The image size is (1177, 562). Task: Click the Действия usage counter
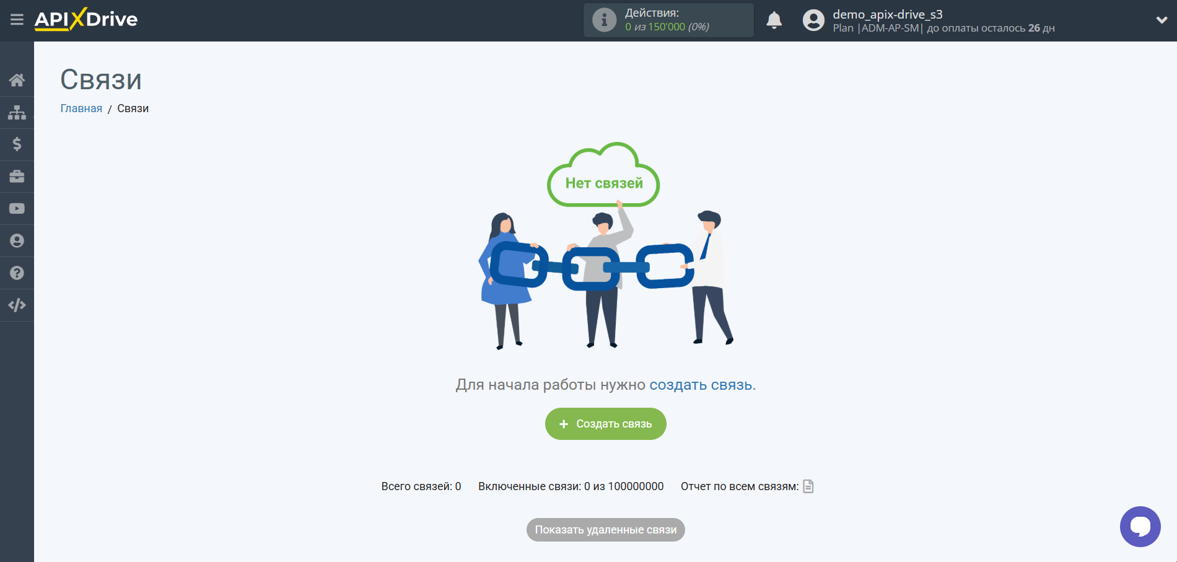(x=668, y=20)
